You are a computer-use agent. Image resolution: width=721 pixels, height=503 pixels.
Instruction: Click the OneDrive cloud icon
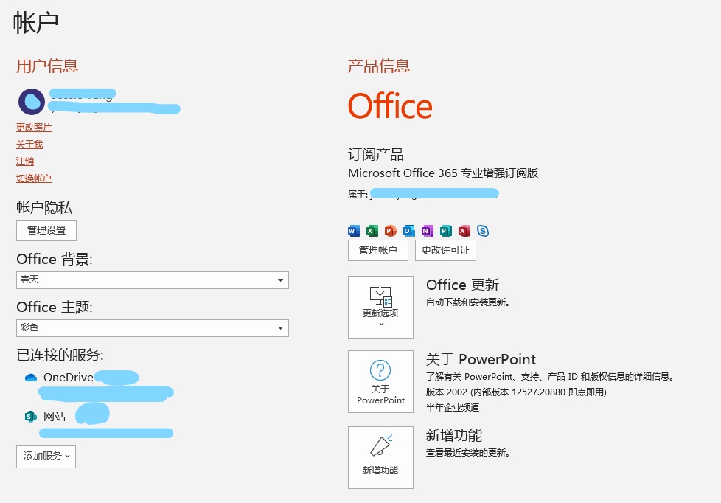(31, 378)
